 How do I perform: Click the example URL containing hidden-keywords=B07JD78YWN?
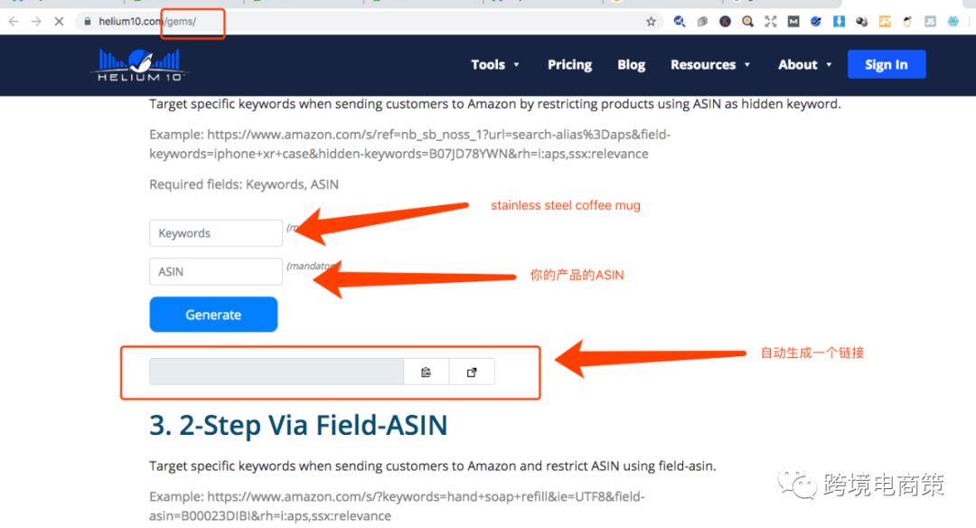point(409,144)
